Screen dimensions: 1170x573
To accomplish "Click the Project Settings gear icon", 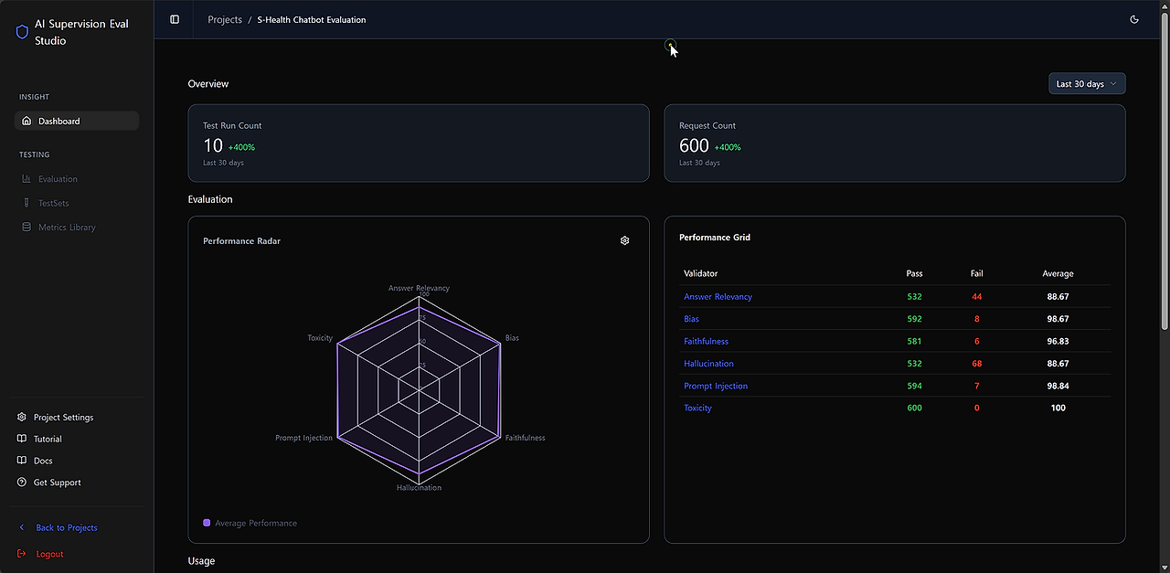I will coord(22,417).
